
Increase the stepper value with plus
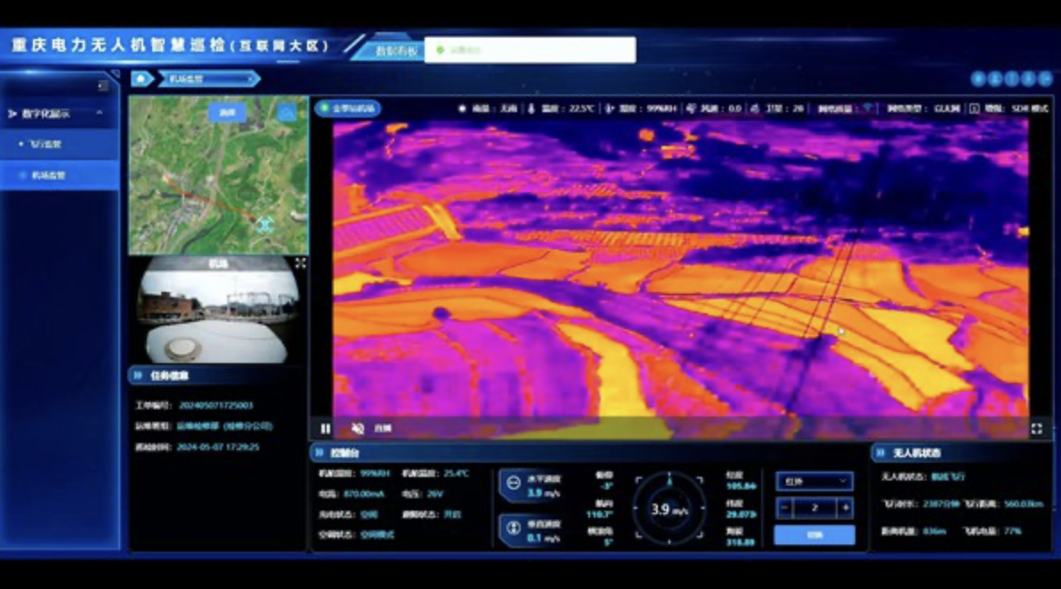coord(845,508)
